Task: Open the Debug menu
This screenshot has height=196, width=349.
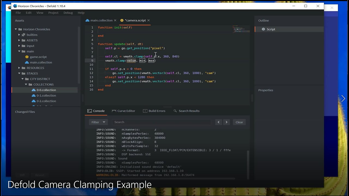Action: pos(68,13)
